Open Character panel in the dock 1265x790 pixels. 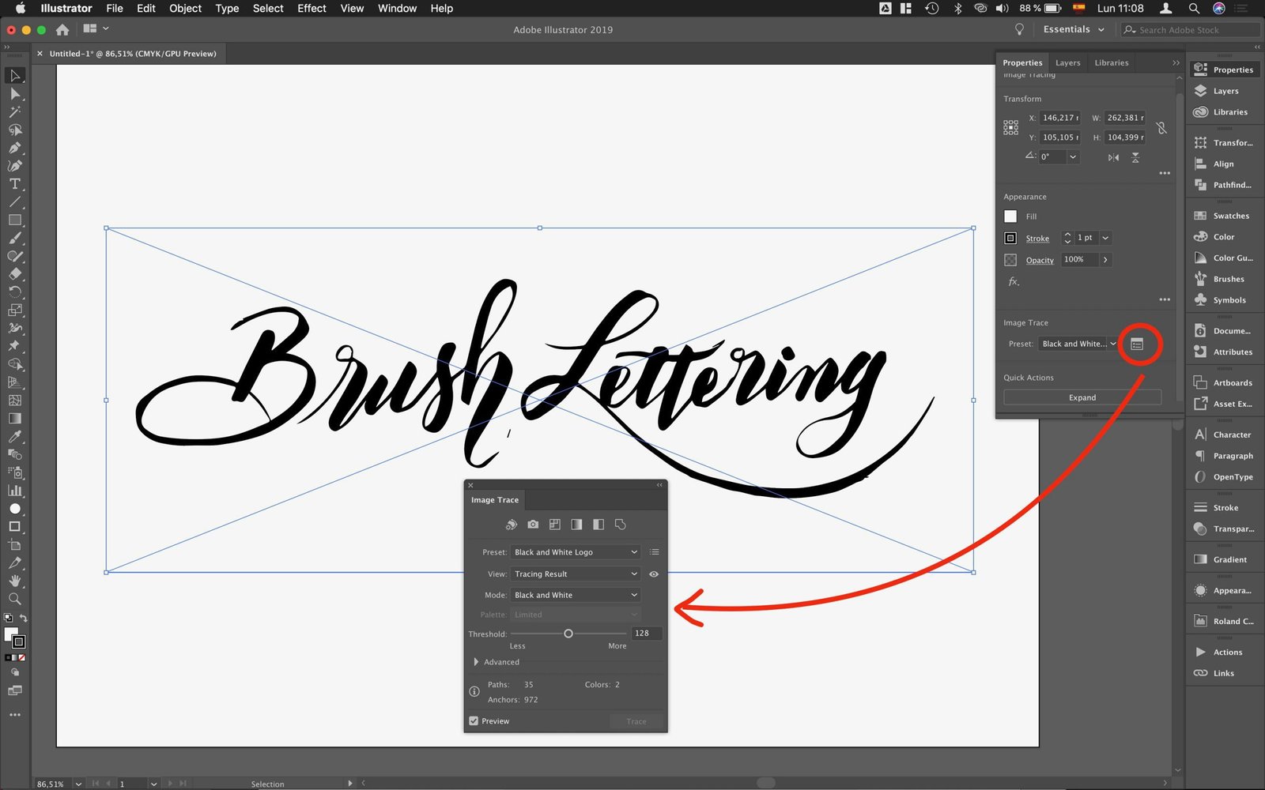point(1222,434)
